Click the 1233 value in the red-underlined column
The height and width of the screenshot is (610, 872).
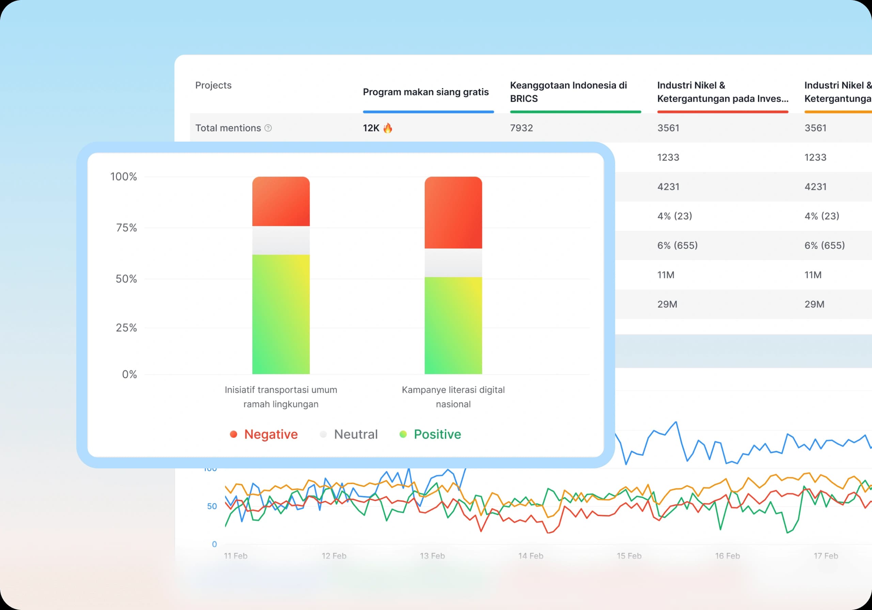tap(668, 157)
